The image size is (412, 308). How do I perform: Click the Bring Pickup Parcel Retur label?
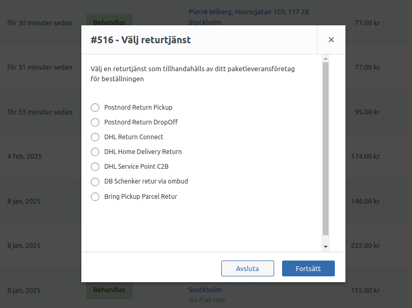pos(141,197)
